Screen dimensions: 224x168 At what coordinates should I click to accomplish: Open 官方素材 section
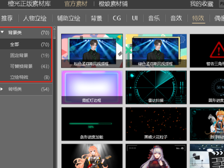(x=76, y=4)
